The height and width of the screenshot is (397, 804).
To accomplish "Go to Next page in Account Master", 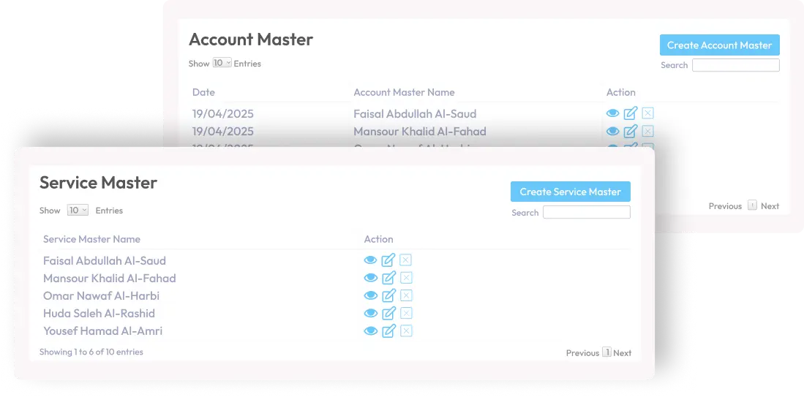I will 770,206.
